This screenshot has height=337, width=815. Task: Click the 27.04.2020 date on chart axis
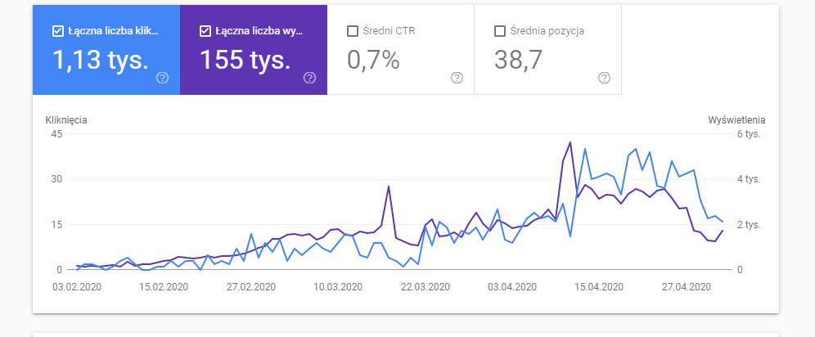click(x=687, y=287)
